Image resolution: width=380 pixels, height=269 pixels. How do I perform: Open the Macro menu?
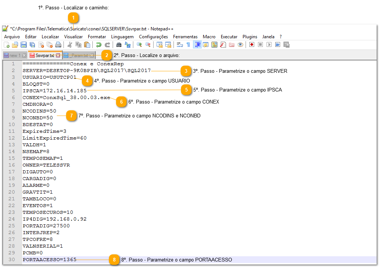tap(209, 37)
